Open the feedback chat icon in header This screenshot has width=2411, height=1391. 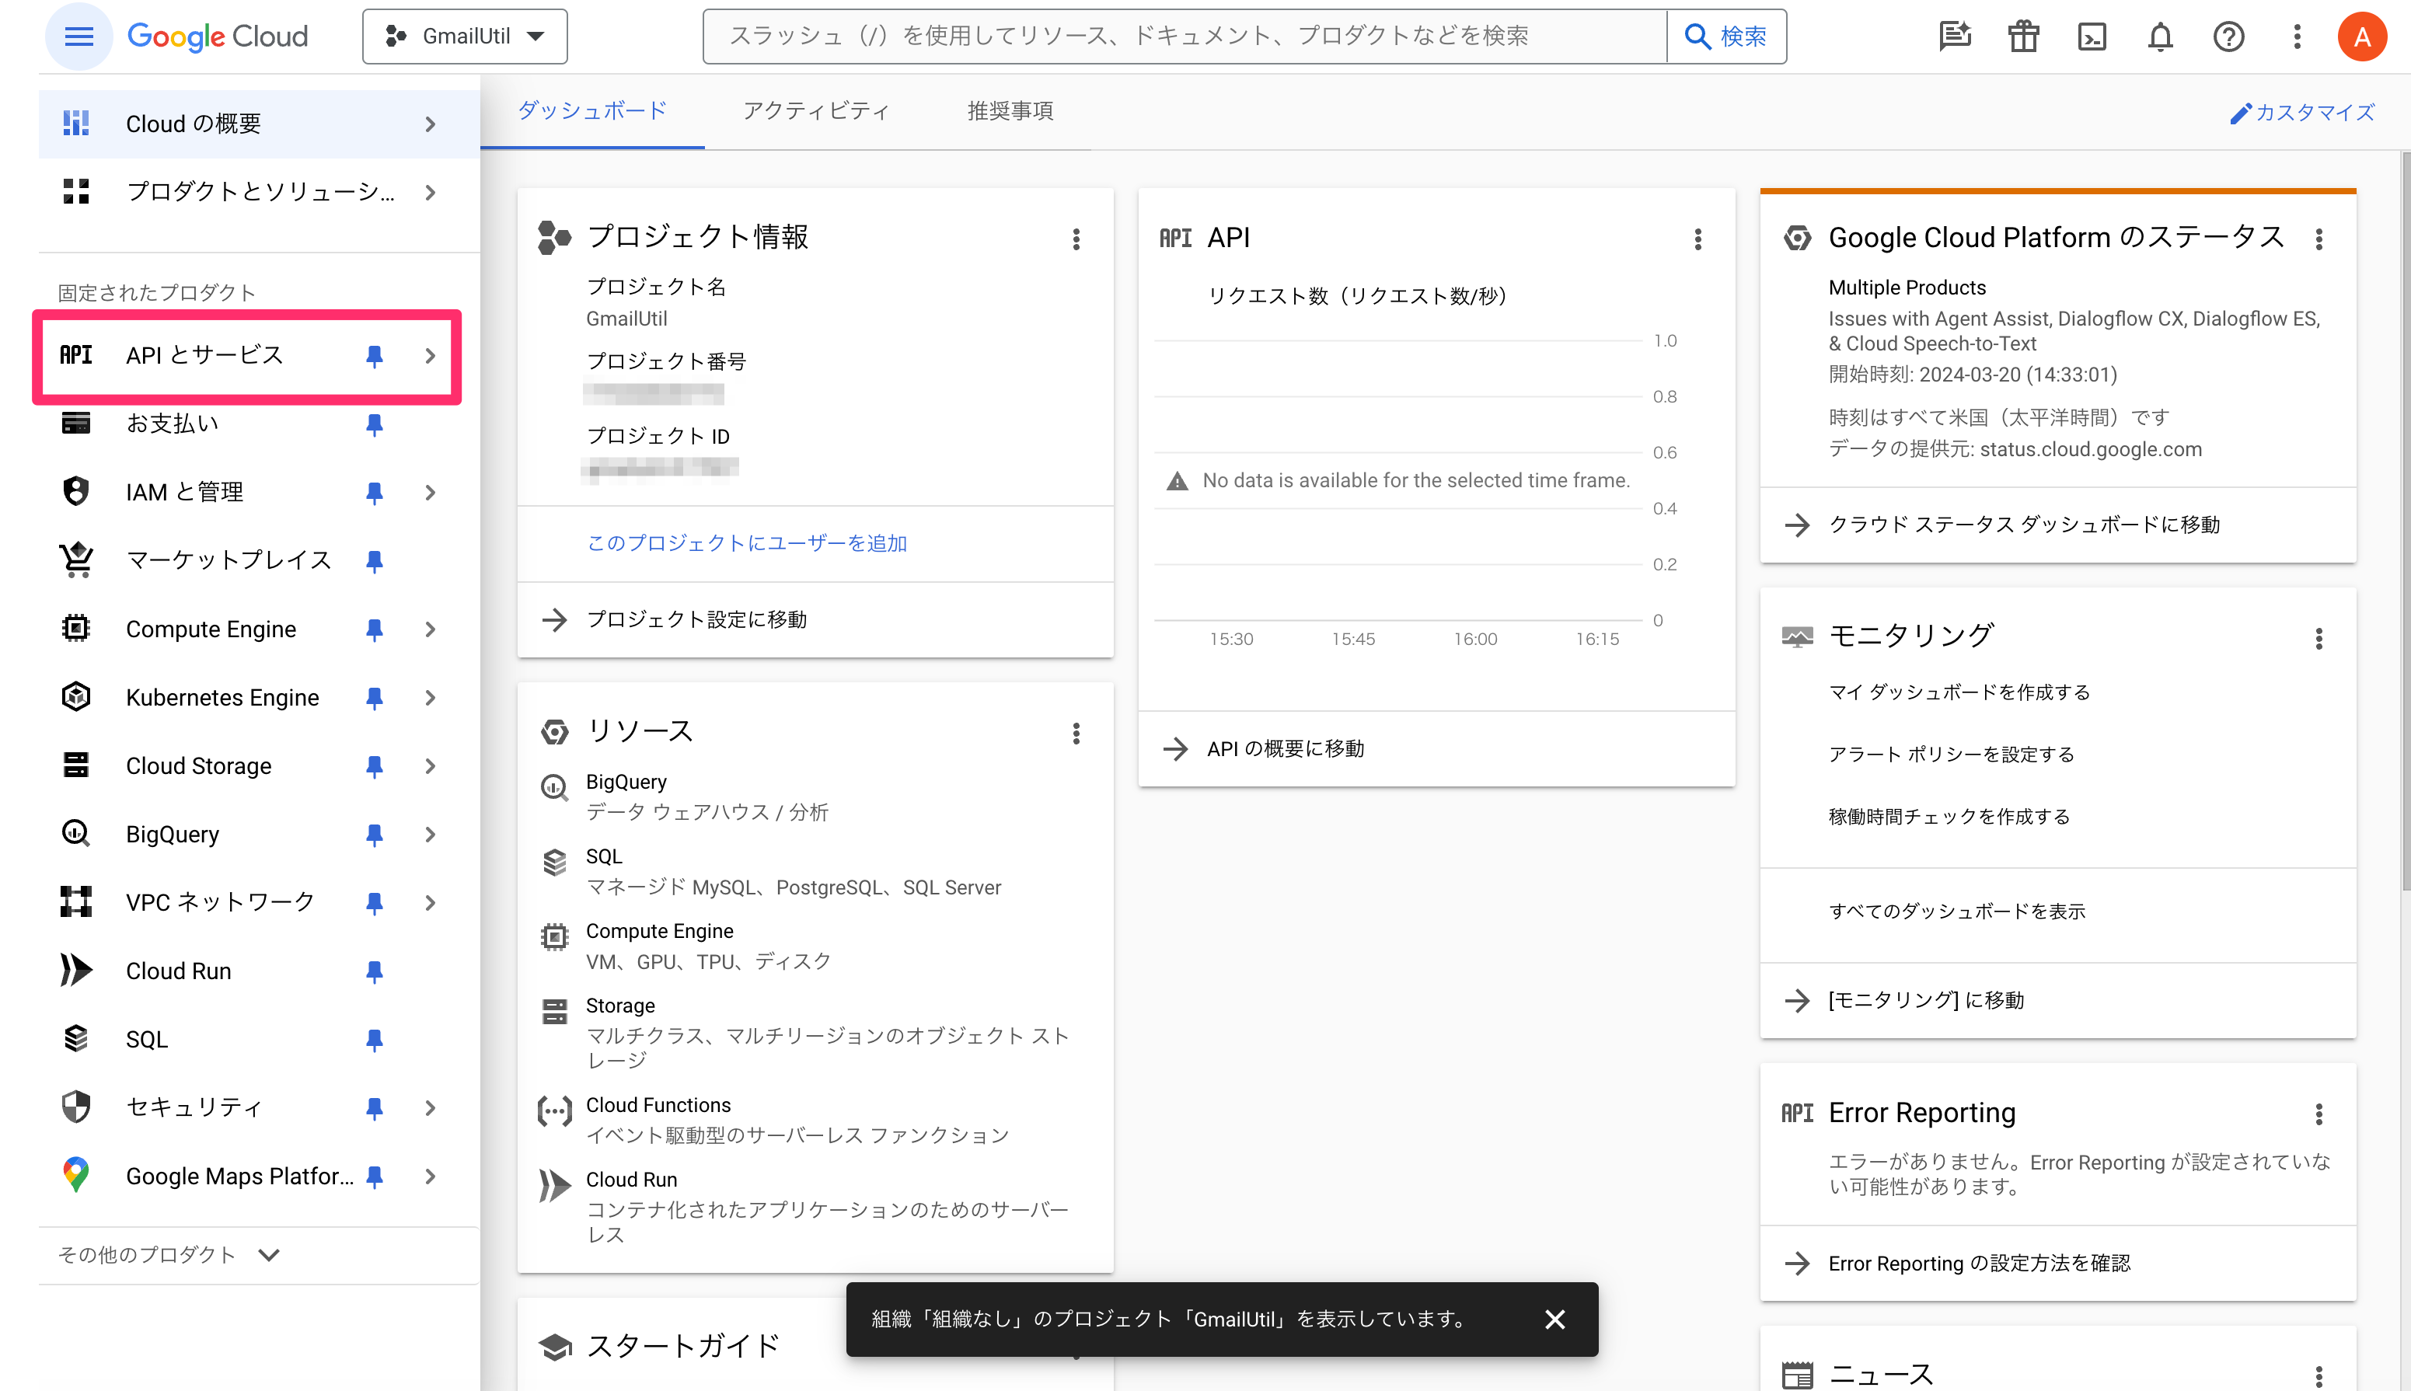point(1955,37)
